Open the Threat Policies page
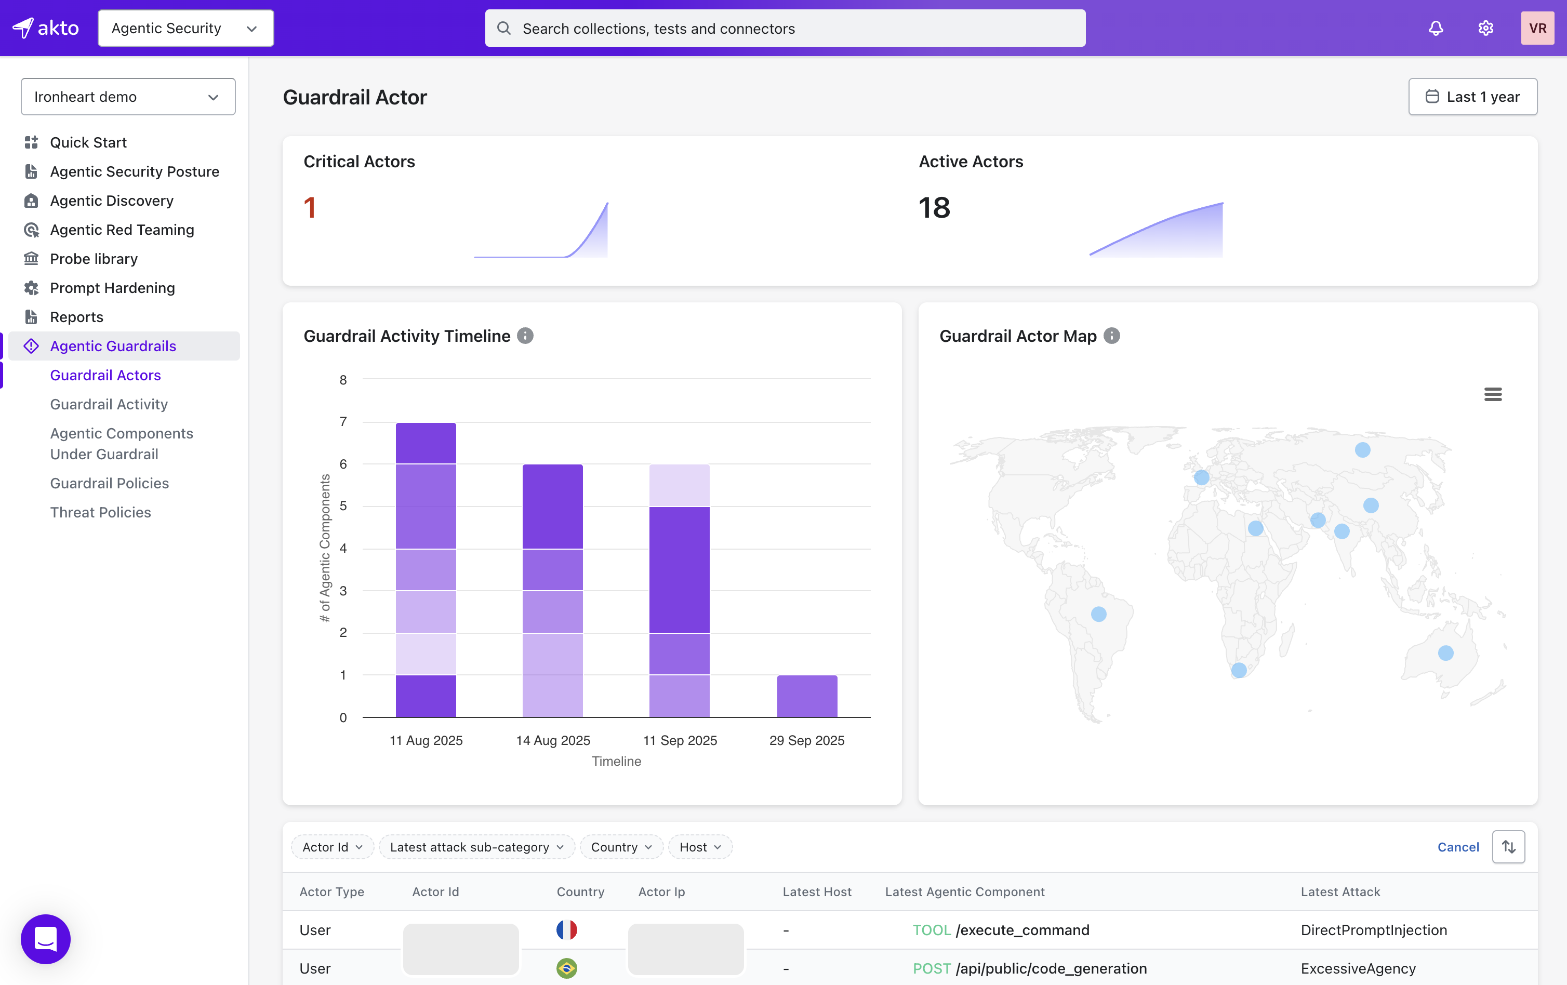The image size is (1567, 985). point(100,512)
